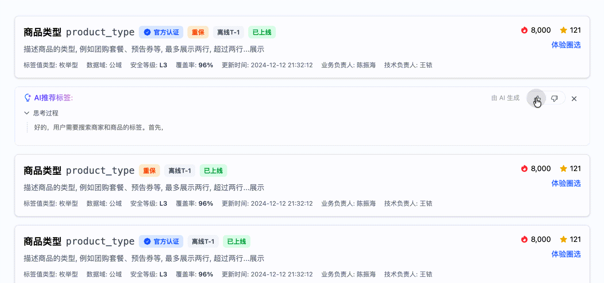Image resolution: width=604 pixels, height=283 pixels.
Task: Click the lightbulb icon beside AI推荐标签
Action: (27, 98)
